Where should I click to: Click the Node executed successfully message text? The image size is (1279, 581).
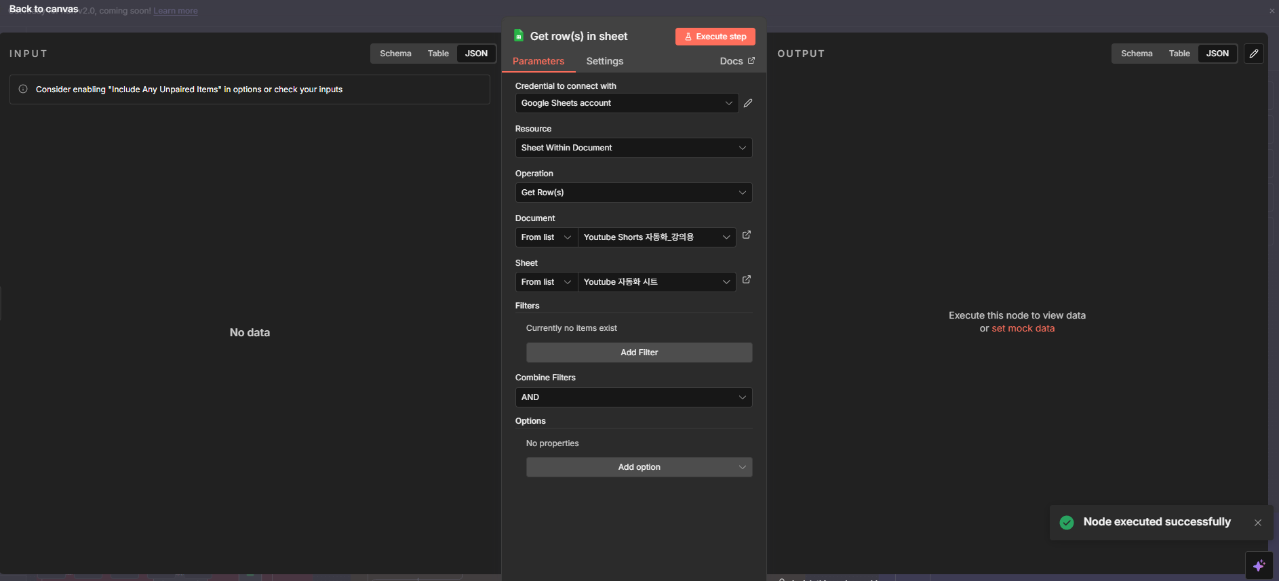[1157, 522]
